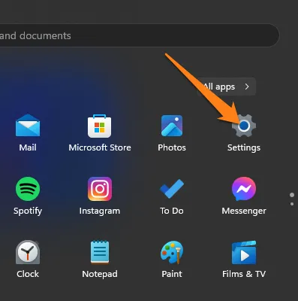Open the Clock app
This screenshot has height=301, width=298.
(x=28, y=252)
